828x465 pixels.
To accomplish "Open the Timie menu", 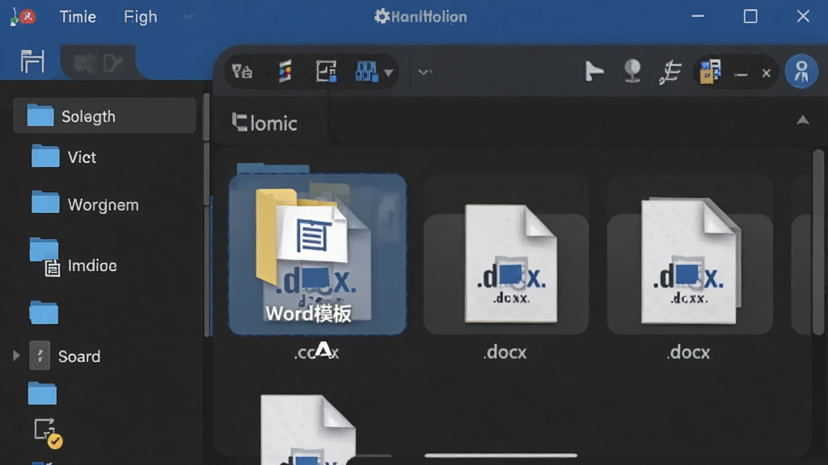I will pos(78,17).
